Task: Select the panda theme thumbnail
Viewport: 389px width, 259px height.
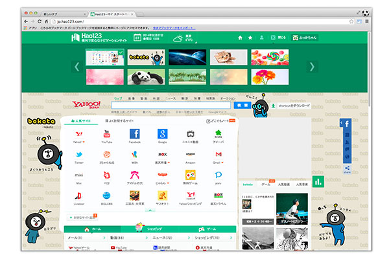Action: [146, 77]
